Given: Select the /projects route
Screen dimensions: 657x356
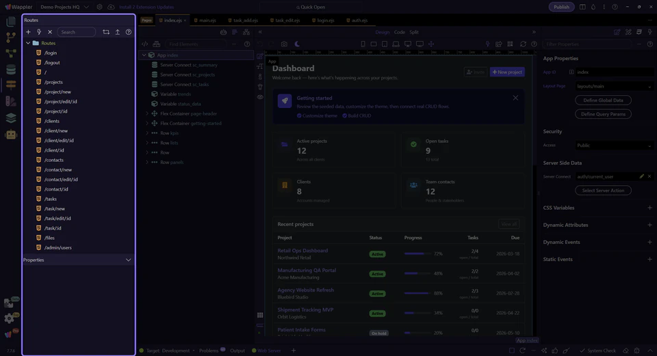Looking at the screenshot, I should point(53,82).
